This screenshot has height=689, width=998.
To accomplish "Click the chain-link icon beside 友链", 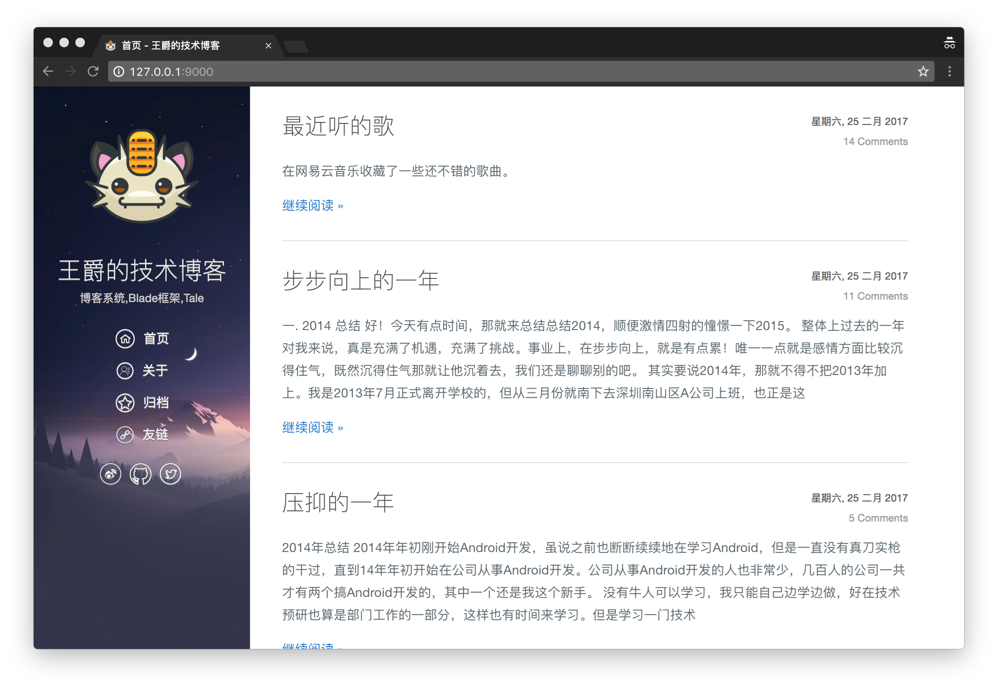I will pyautogui.click(x=125, y=435).
